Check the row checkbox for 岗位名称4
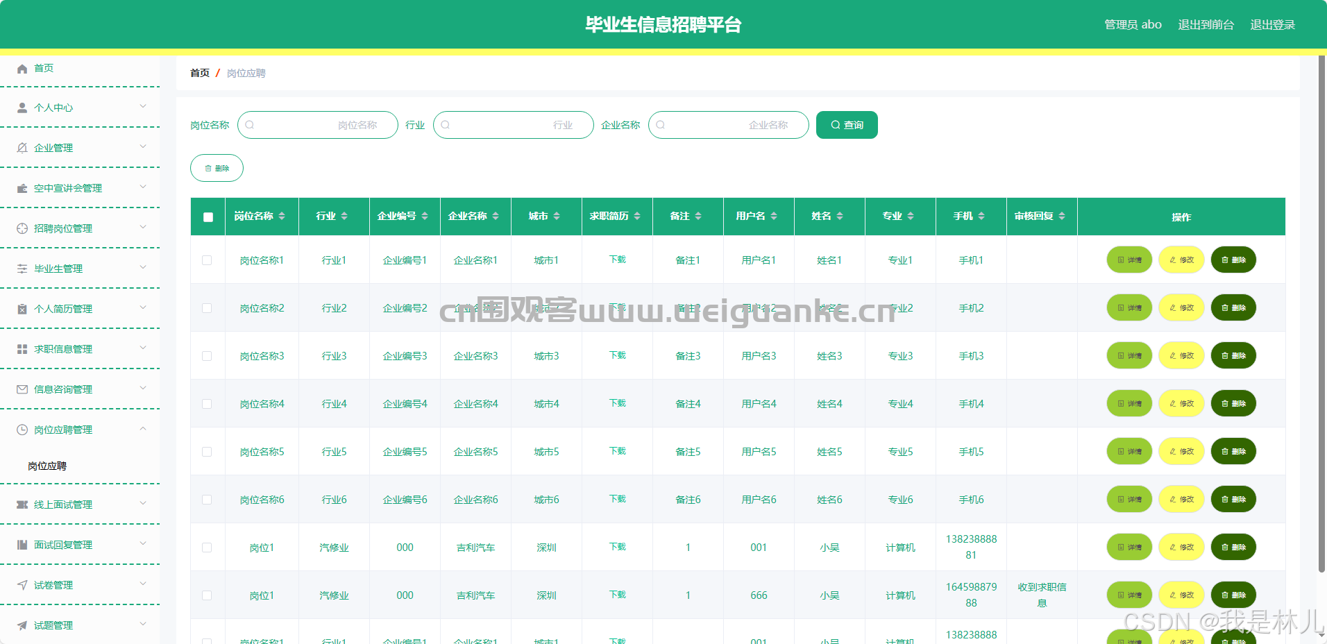This screenshot has width=1327, height=644. pos(207,404)
